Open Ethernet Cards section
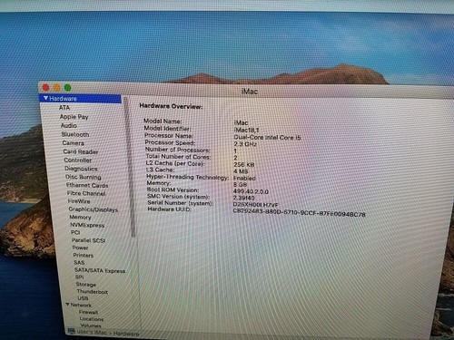 point(87,185)
